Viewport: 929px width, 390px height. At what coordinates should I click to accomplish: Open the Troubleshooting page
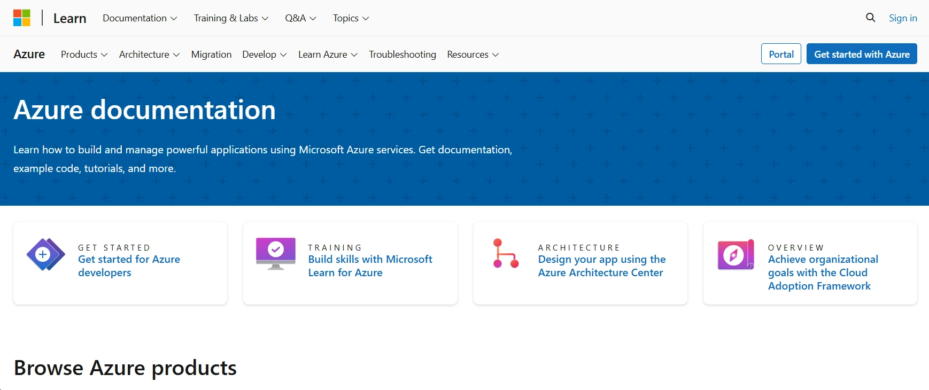click(402, 54)
